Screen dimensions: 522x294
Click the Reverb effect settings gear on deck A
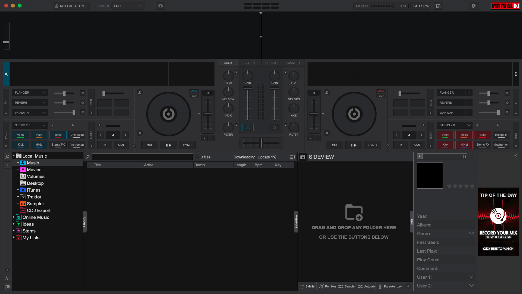tap(83, 103)
